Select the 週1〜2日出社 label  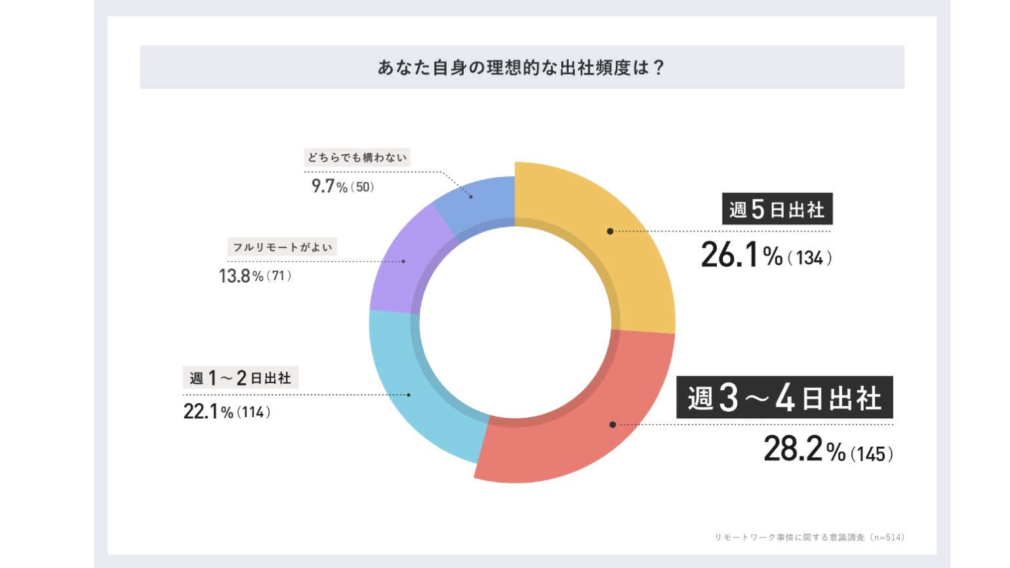(x=240, y=378)
